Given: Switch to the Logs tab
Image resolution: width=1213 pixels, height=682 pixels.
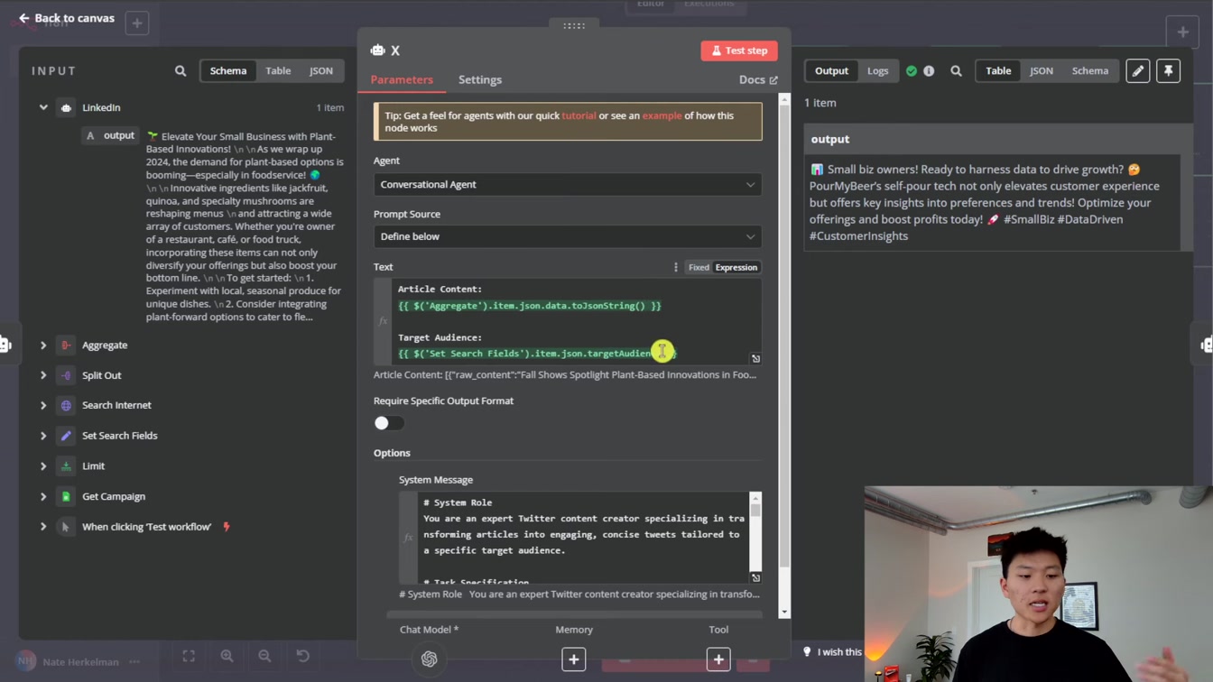Looking at the screenshot, I should [x=878, y=70].
